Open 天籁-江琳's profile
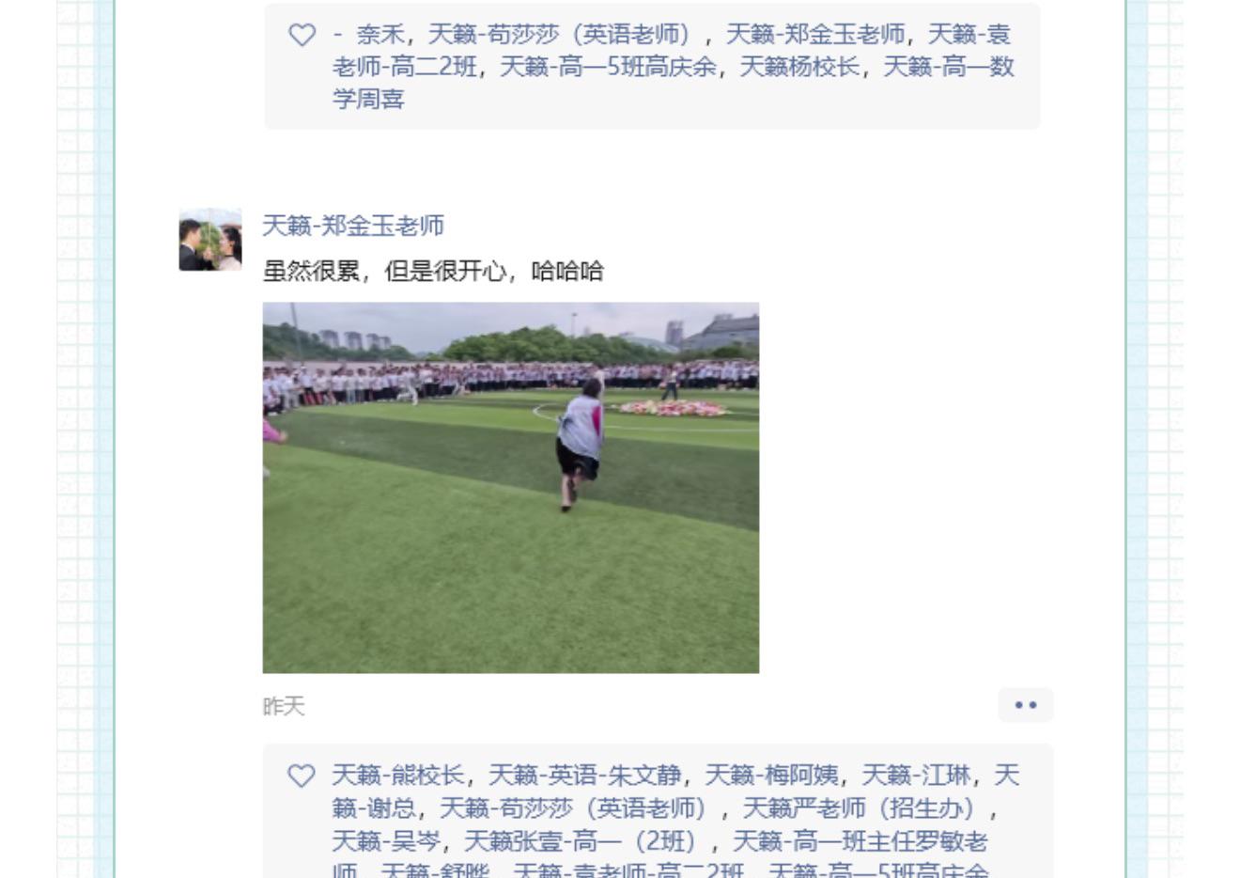 [917, 776]
